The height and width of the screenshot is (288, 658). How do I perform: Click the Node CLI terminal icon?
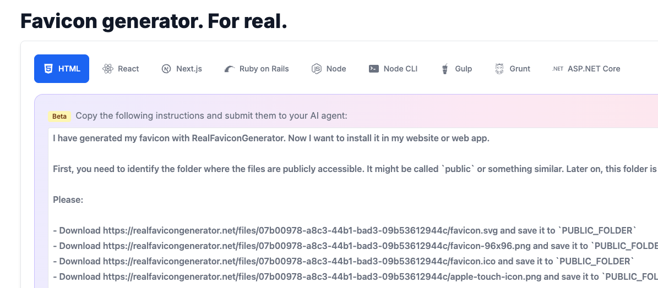(374, 69)
